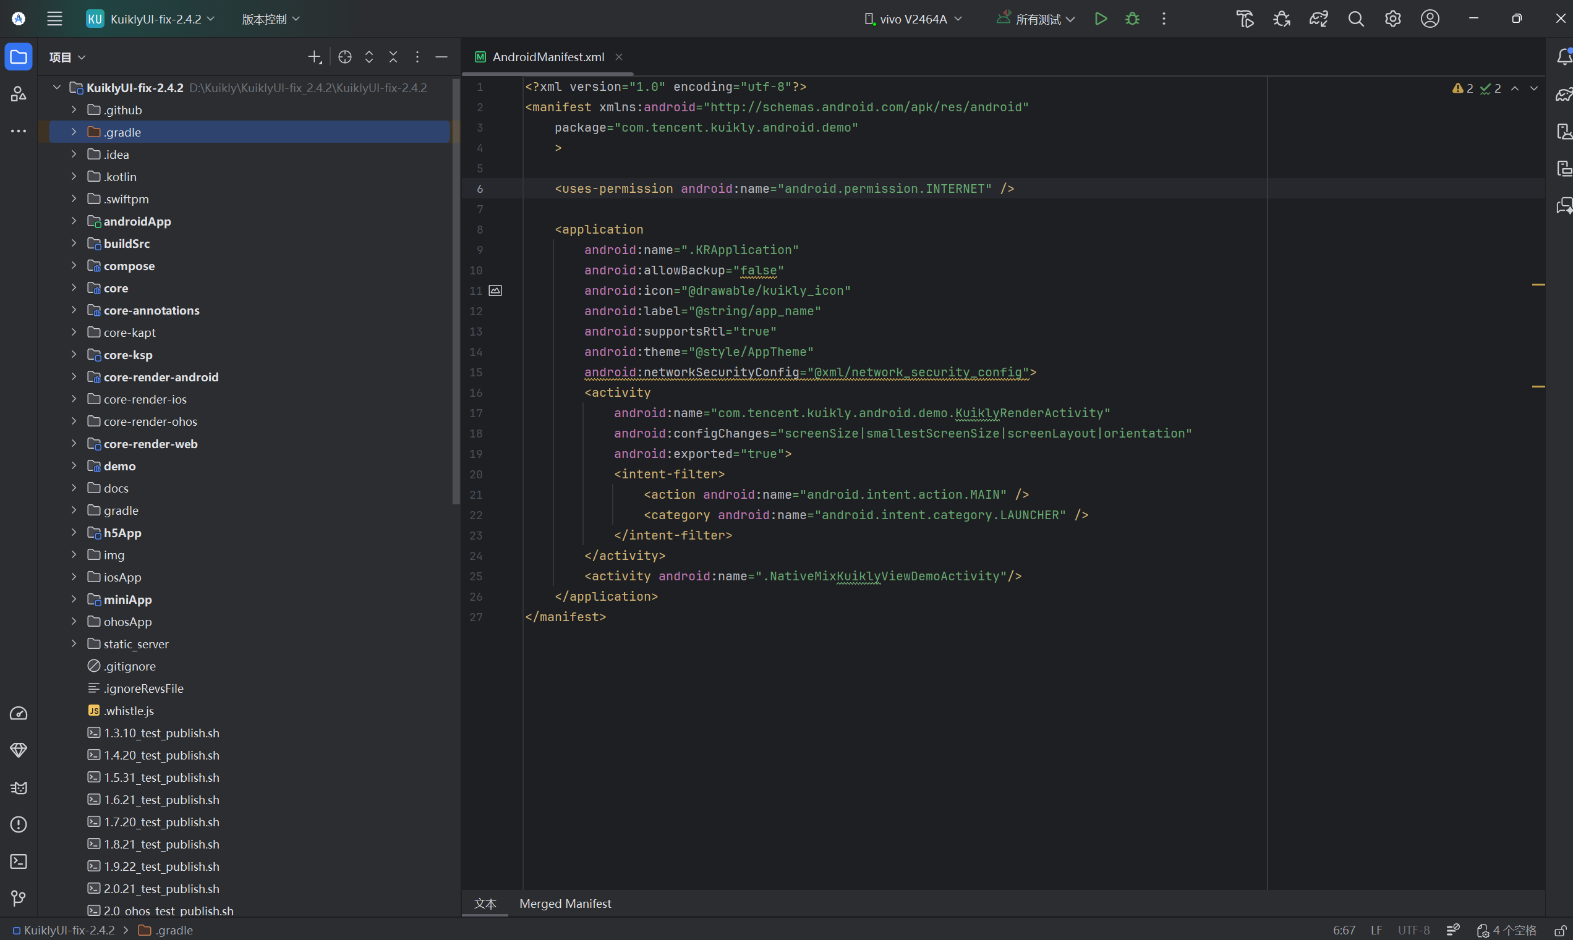The width and height of the screenshot is (1573, 940).
Task: Open the vivo V2464A device dropdown
Action: [x=913, y=19]
